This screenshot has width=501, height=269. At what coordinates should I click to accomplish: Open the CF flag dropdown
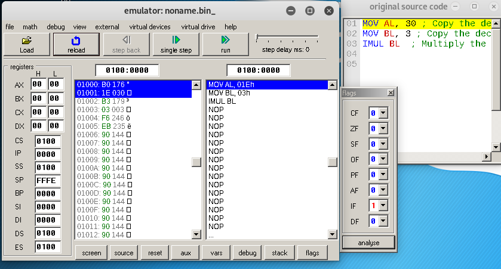click(382, 113)
